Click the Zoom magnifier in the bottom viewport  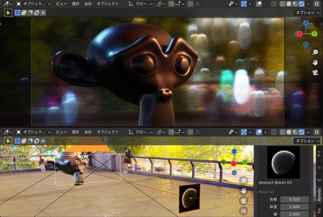click(x=244, y=180)
